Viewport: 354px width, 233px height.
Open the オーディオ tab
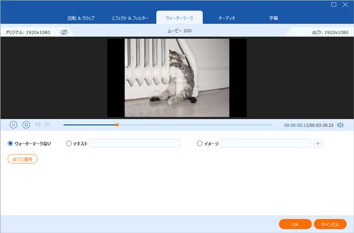coord(227,18)
